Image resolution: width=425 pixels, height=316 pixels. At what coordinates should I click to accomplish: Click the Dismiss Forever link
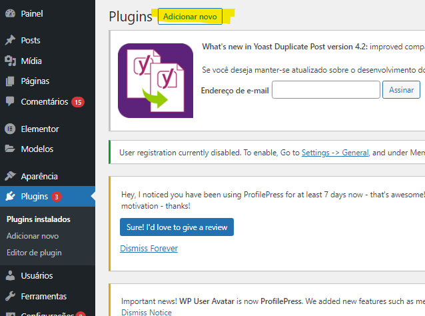click(x=149, y=249)
